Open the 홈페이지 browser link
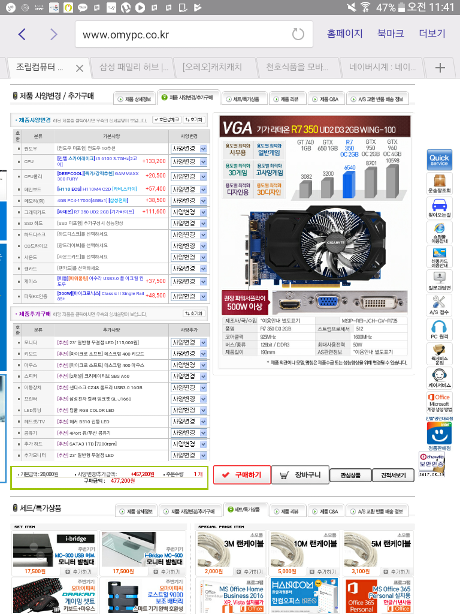This screenshot has width=460, height=614. (x=344, y=34)
